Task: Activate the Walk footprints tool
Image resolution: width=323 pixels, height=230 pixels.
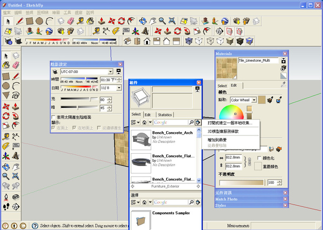Action: pos(6,206)
